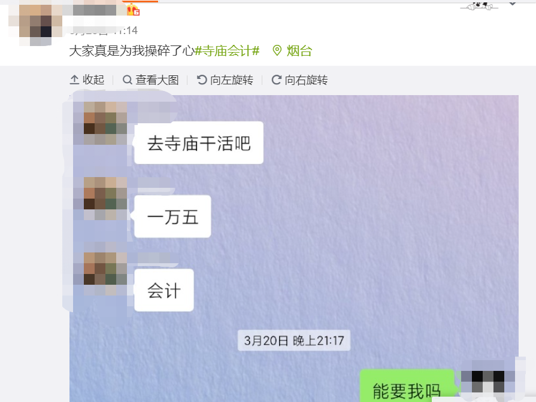The width and height of the screenshot is (536, 402).
Task: Rotate image right with 向右旋转
Action: (299, 80)
